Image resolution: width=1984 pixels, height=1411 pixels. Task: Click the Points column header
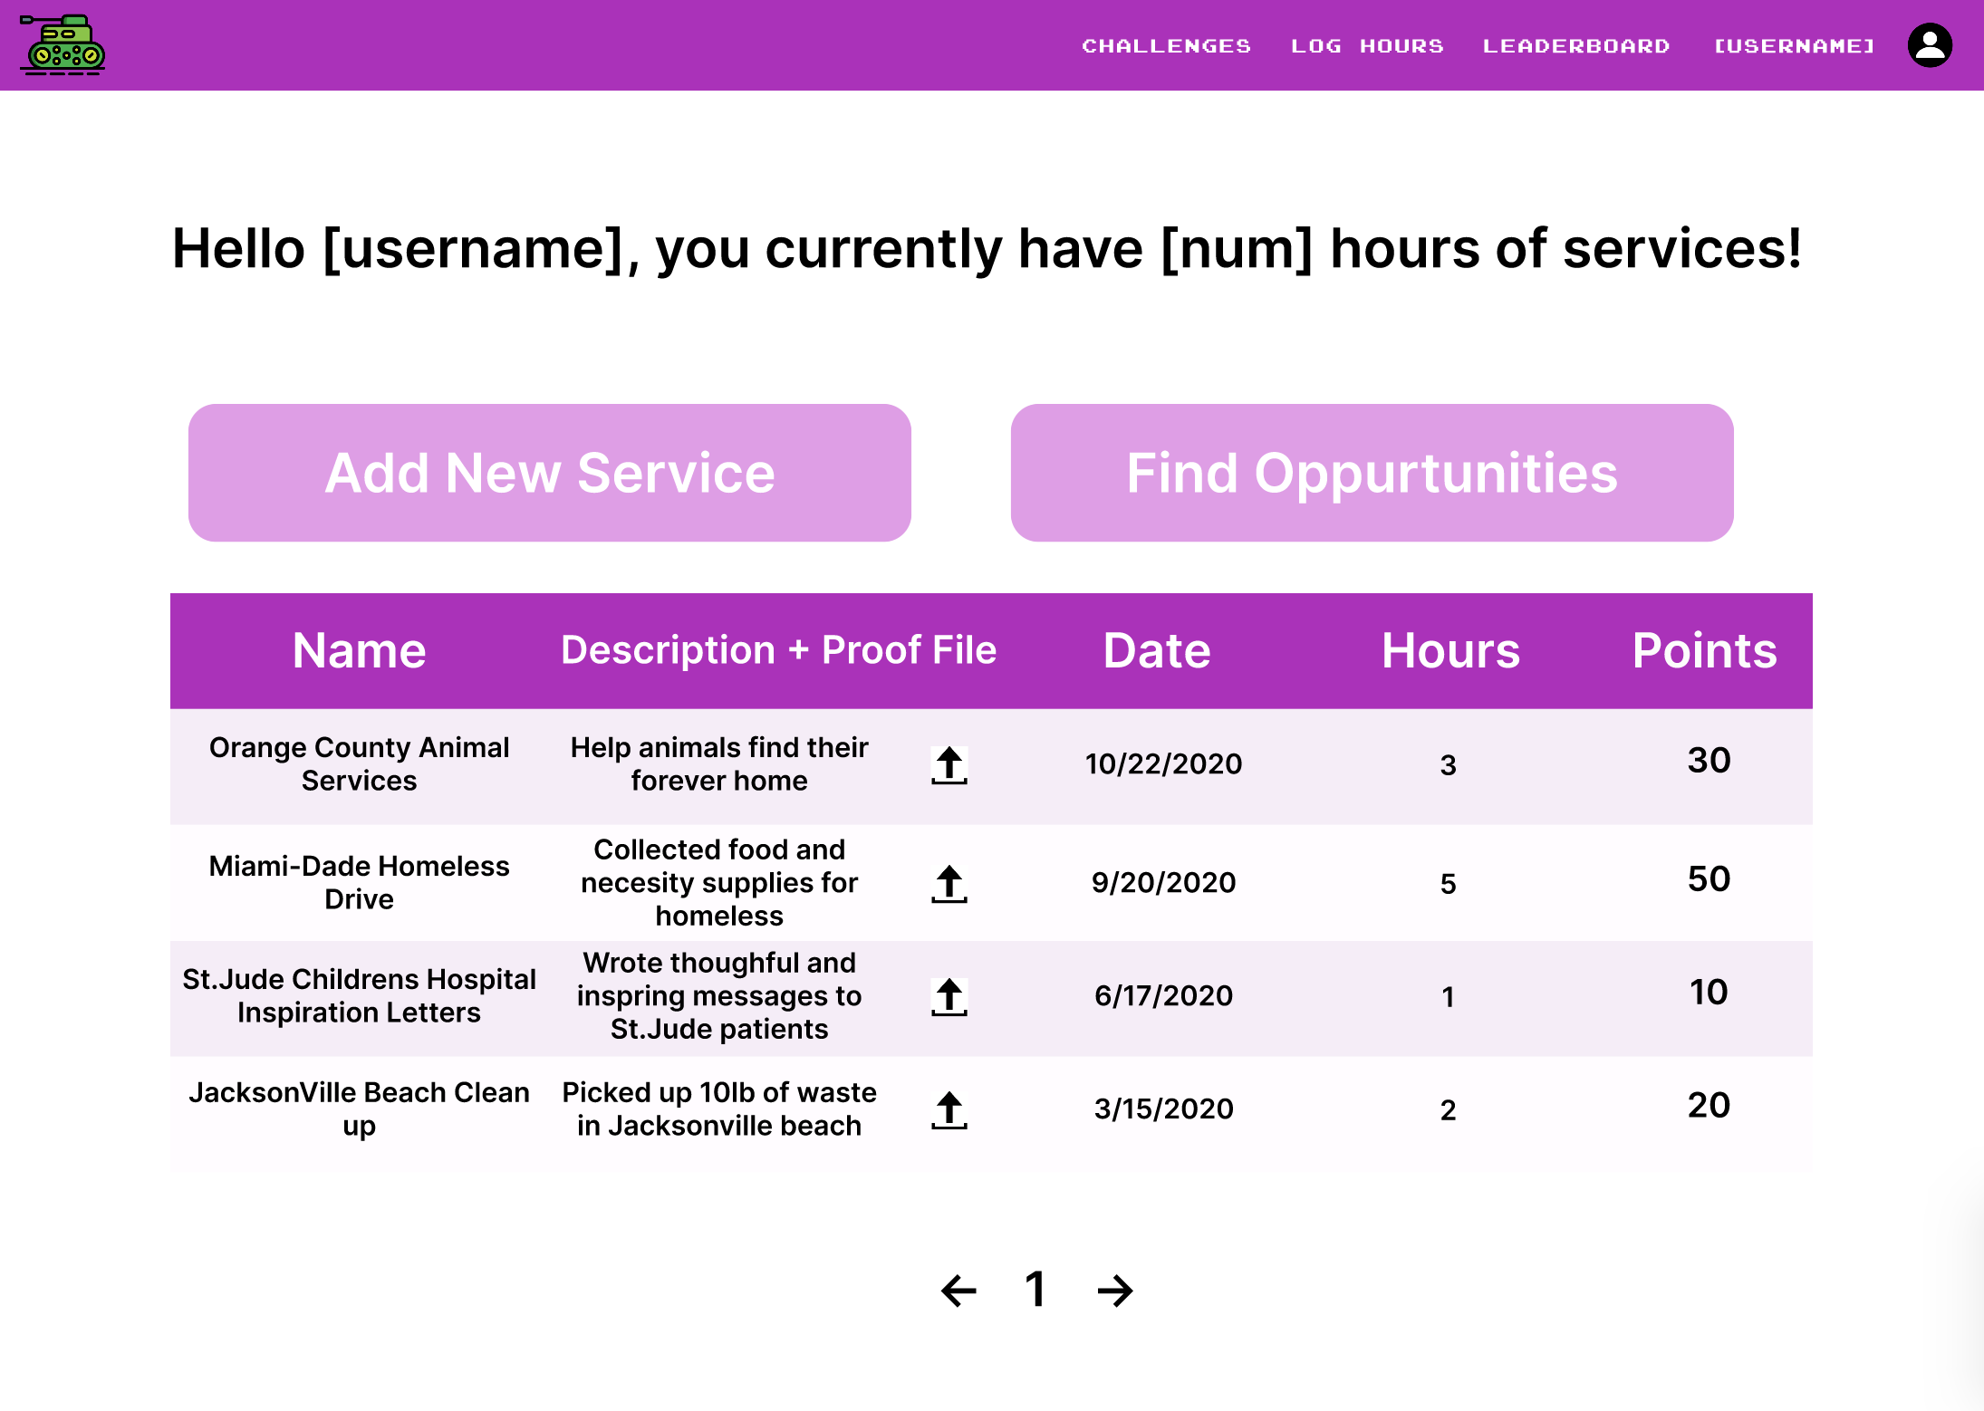(1704, 650)
